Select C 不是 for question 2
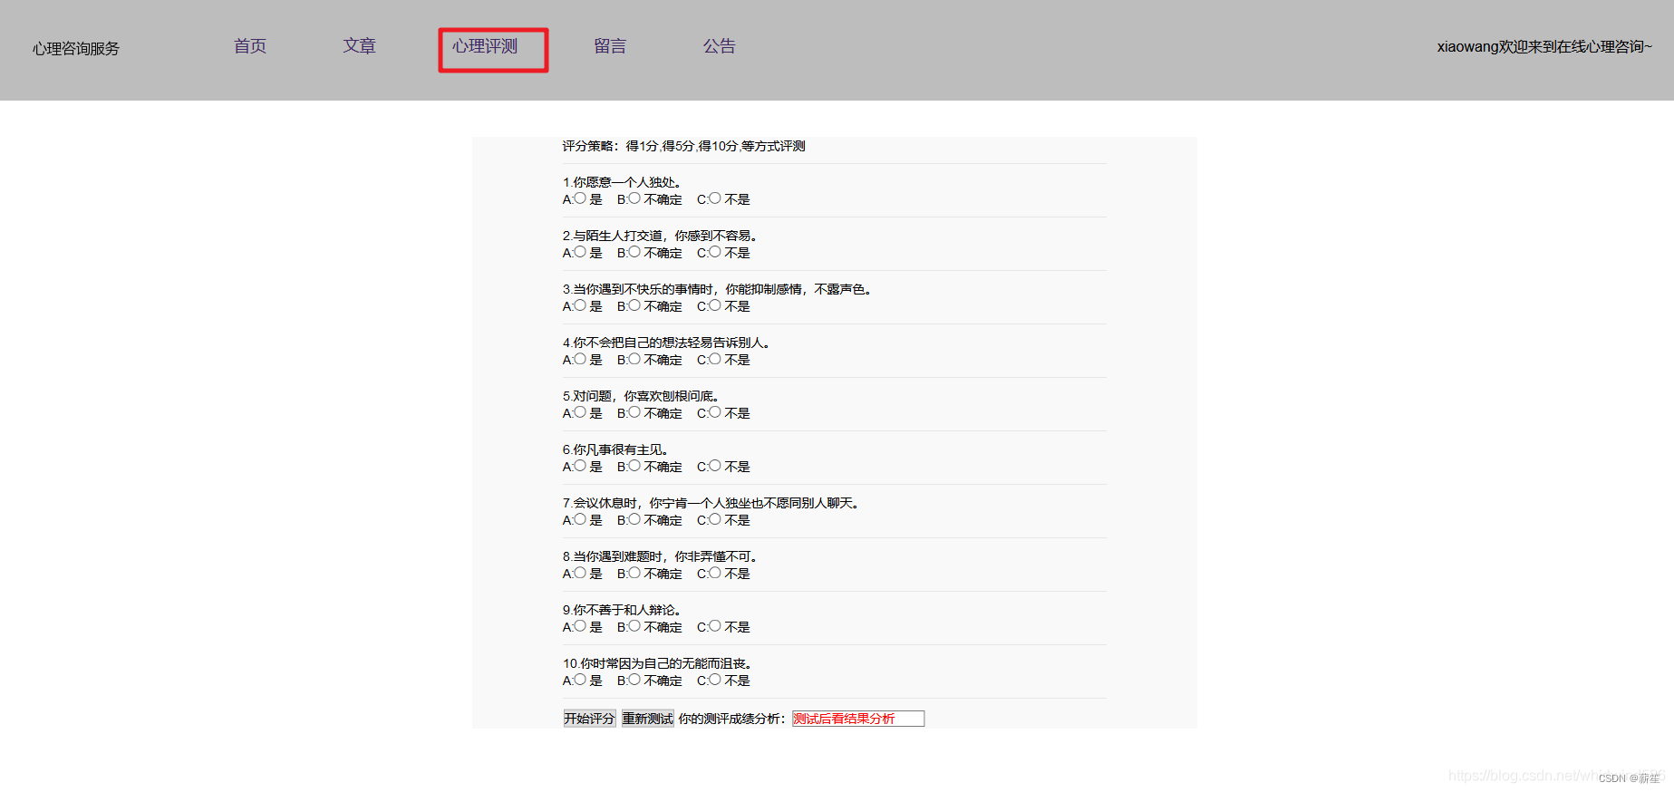1674x792 pixels. click(715, 252)
